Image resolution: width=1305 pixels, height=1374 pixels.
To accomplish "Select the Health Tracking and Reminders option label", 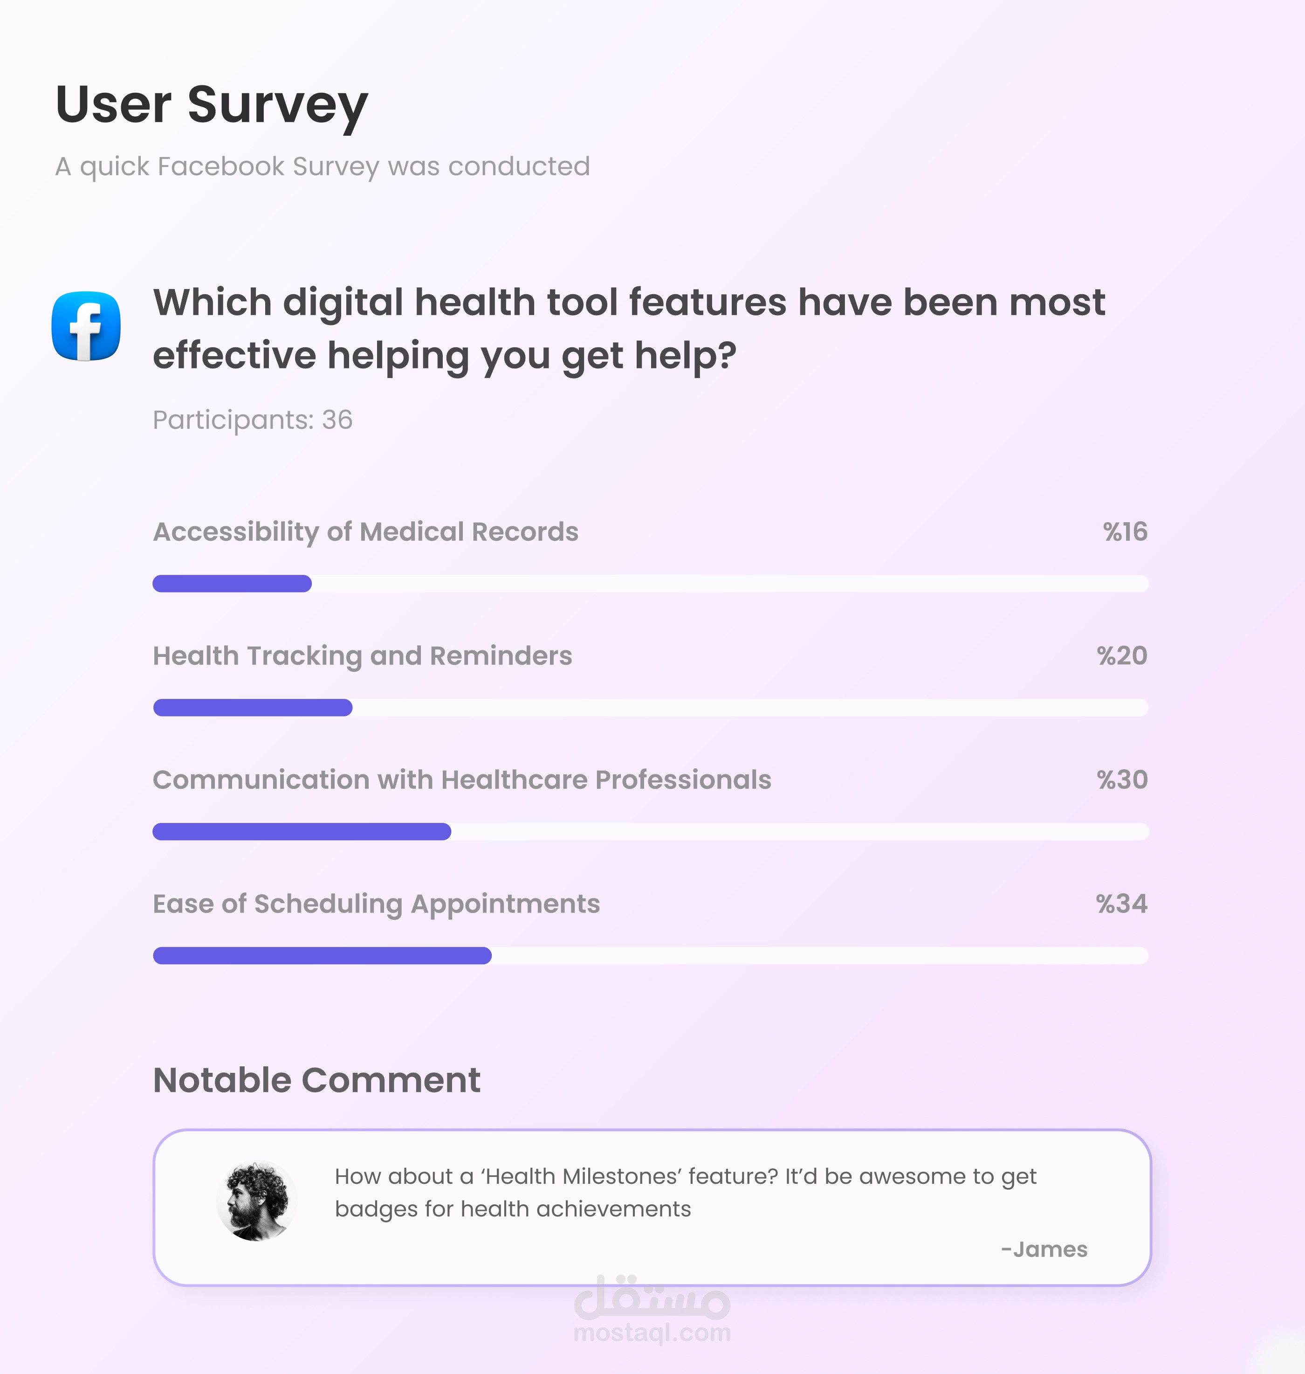I will [x=363, y=656].
